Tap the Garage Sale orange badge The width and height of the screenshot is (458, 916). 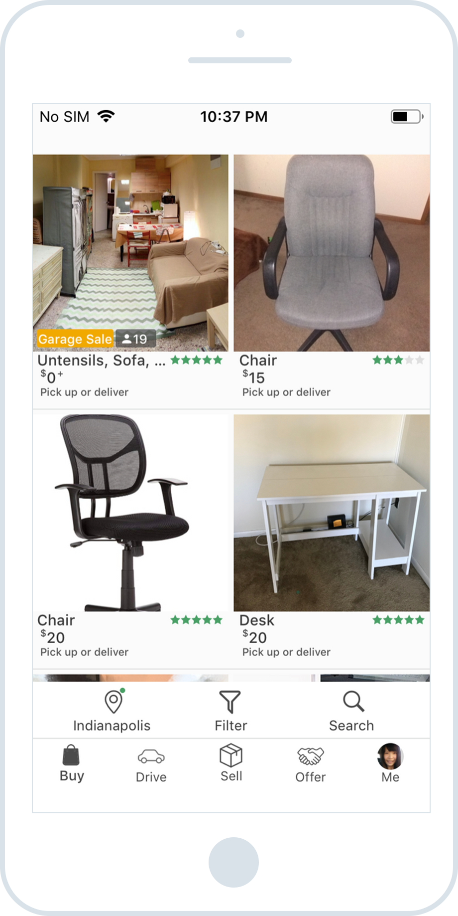75,339
